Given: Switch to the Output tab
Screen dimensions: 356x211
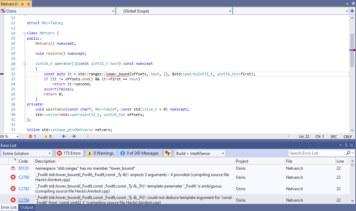Looking at the screenshot, I should [27, 207].
